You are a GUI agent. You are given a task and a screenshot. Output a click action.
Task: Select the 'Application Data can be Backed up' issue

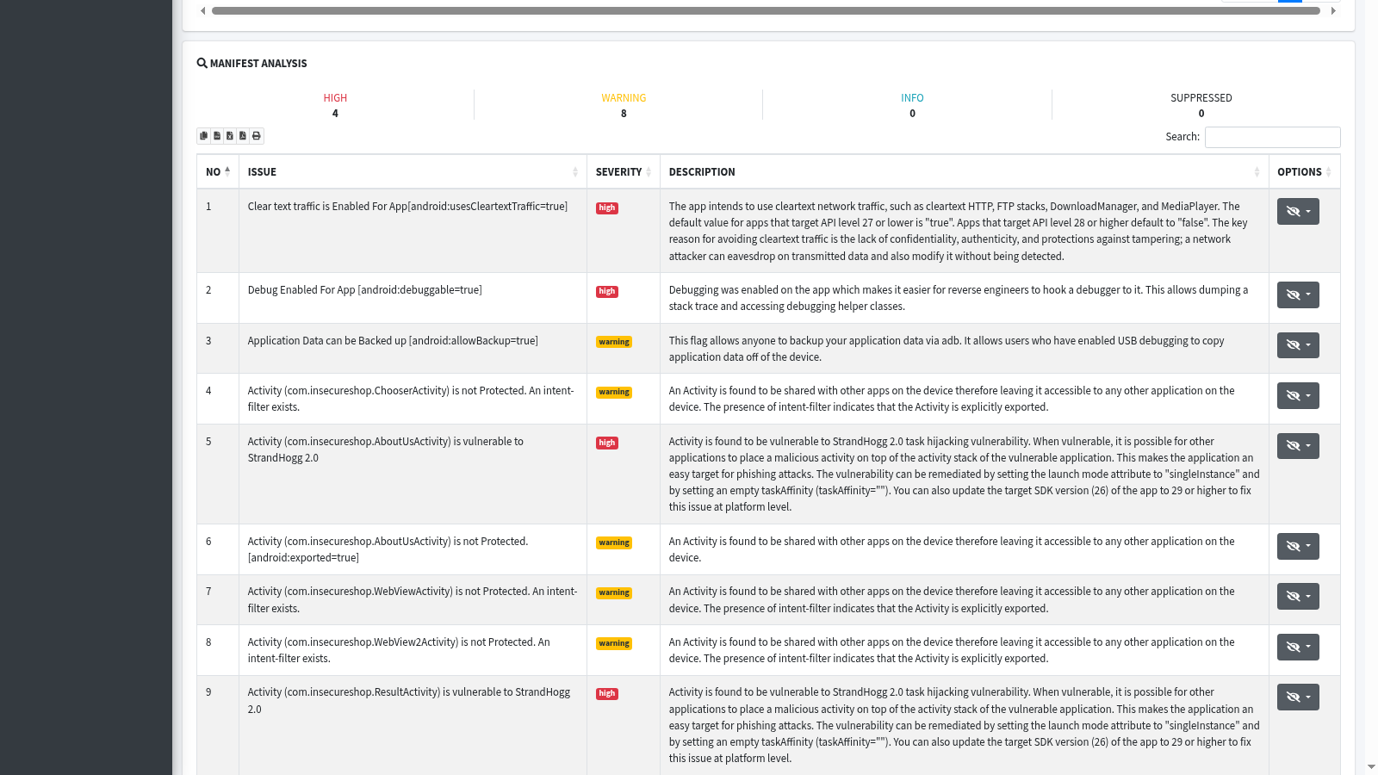point(393,341)
